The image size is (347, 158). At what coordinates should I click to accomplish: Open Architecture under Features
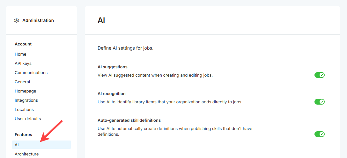[x=26, y=154]
